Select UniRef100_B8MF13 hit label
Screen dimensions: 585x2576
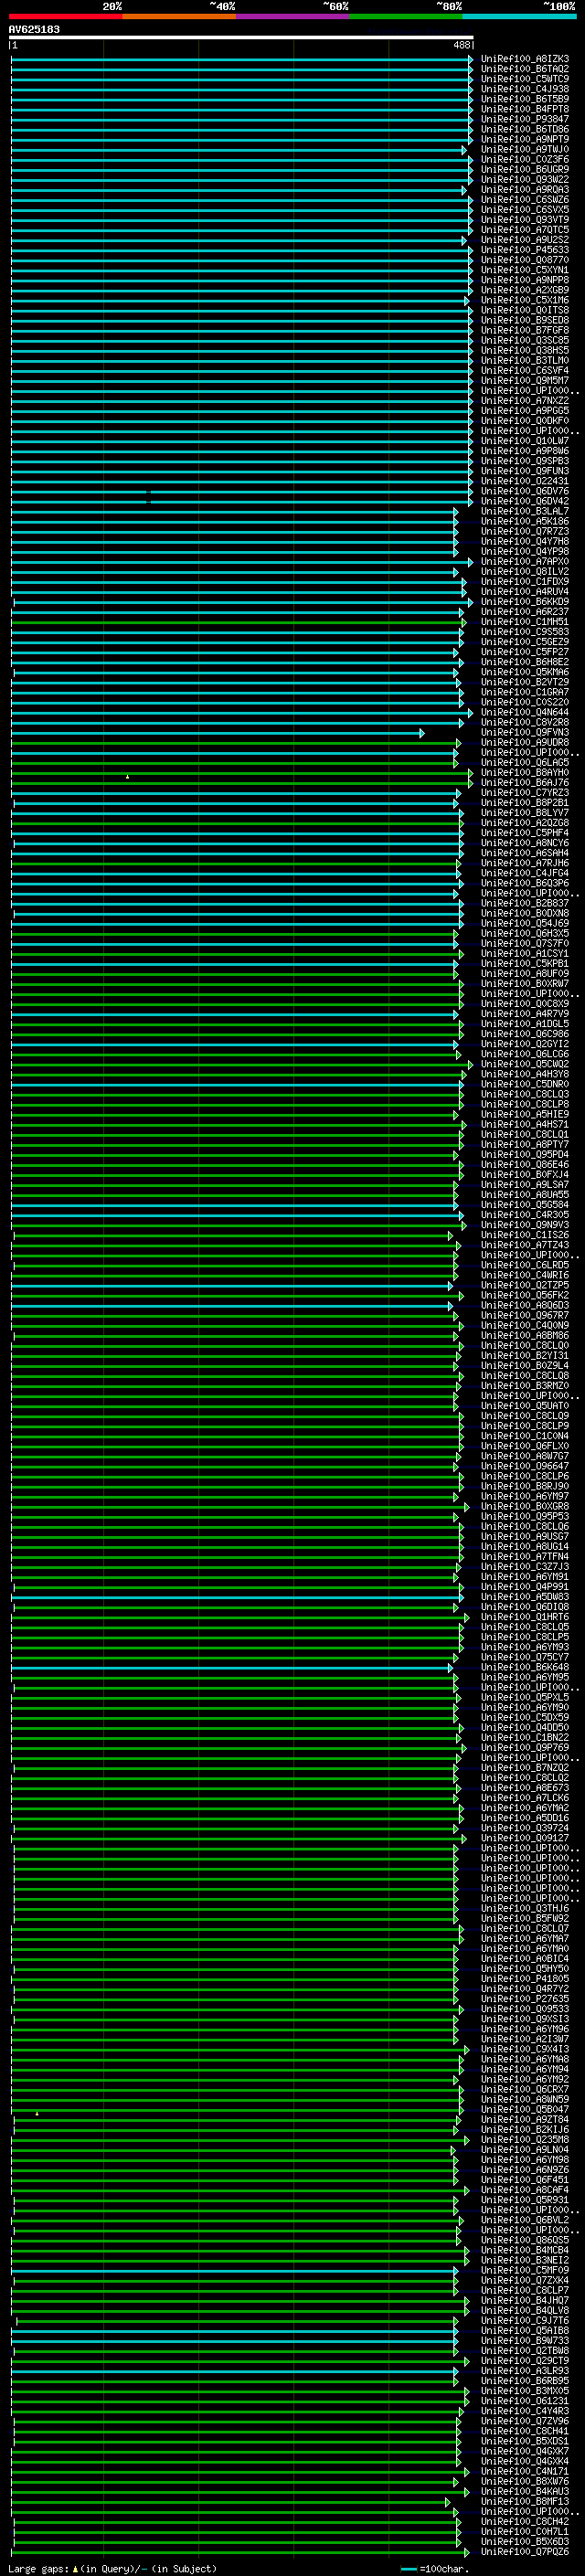[525, 2501]
